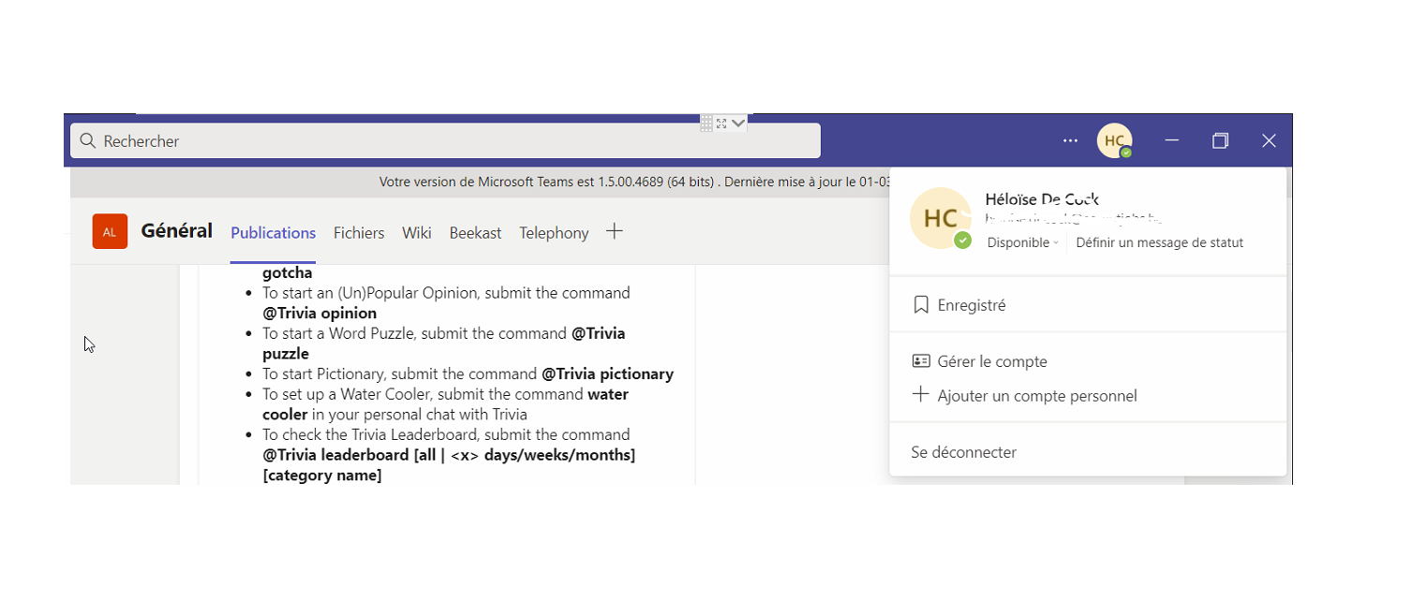Open the Fichiers tab
1412x614 pixels.
coord(359,233)
